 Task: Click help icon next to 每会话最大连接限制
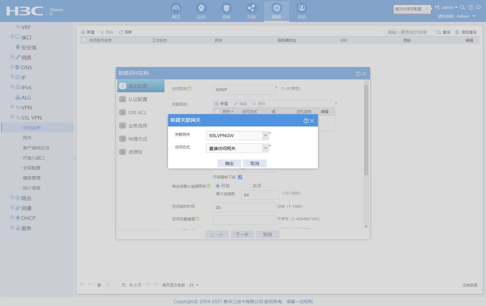pyautogui.click(x=208, y=186)
